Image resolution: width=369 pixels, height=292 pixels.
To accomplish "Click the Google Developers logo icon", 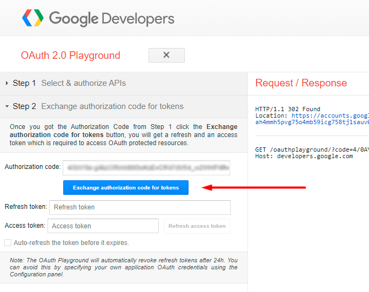I will click(x=32, y=18).
